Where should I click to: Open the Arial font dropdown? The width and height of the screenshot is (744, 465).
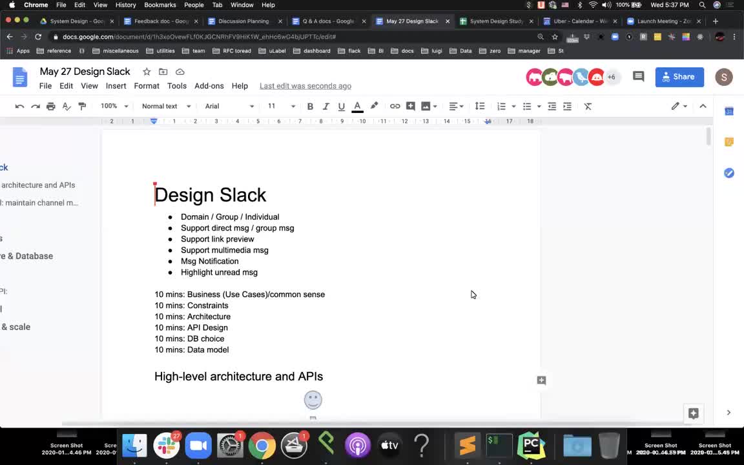[229, 107]
